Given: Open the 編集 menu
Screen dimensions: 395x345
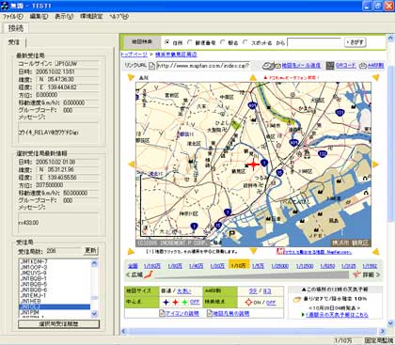Looking at the screenshot, I should click(x=39, y=16).
